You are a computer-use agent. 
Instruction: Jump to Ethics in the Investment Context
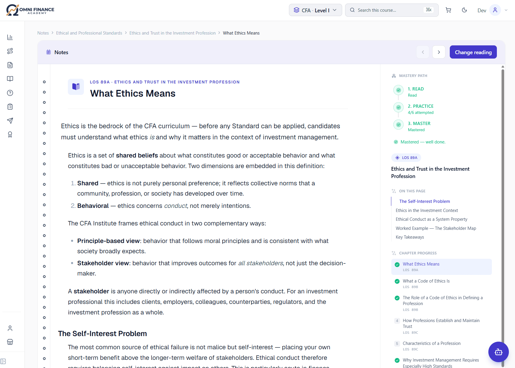click(427, 210)
